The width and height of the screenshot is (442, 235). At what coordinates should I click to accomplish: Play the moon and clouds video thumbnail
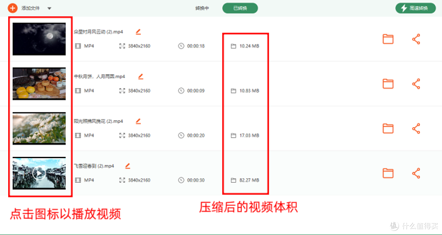(39, 39)
